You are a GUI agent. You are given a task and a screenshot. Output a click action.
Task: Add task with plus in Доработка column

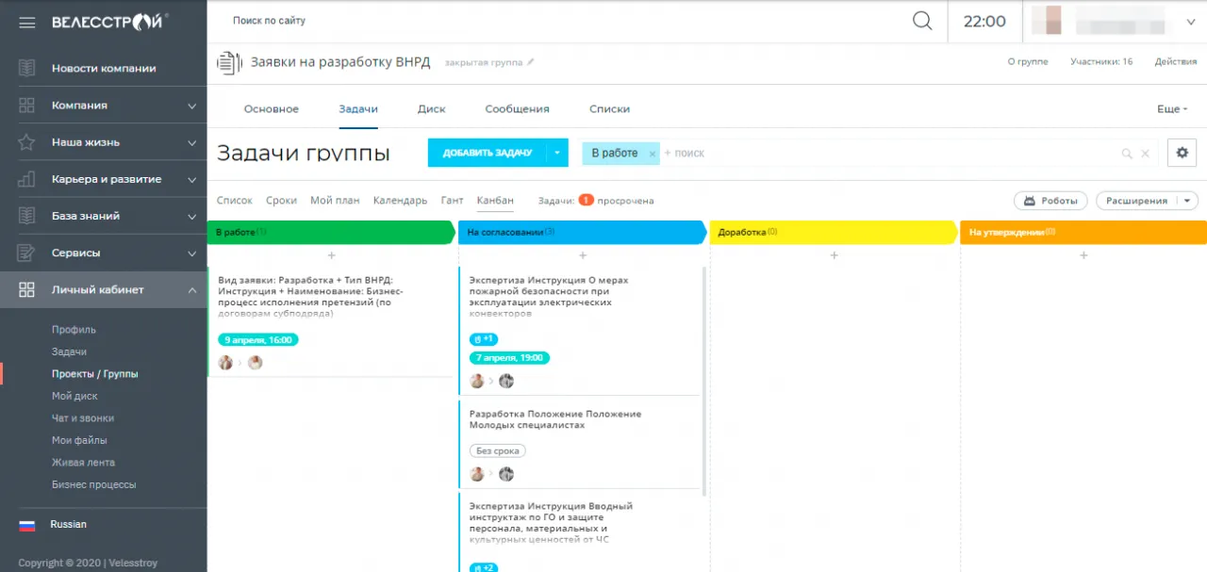pyautogui.click(x=834, y=255)
